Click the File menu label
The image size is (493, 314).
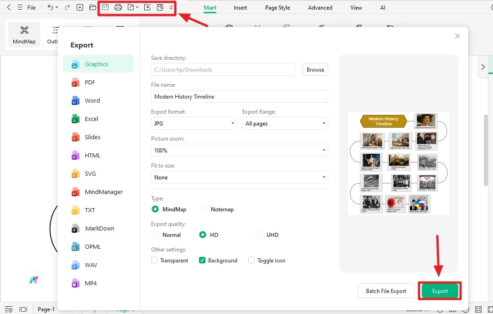pos(31,7)
